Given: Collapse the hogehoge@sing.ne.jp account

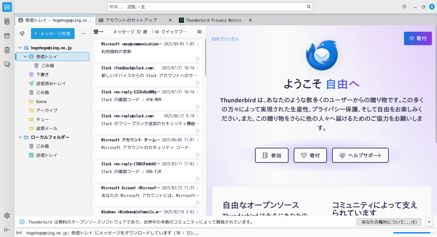Looking at the screenshot, I should pyautogui.click(x=20, y=48).
